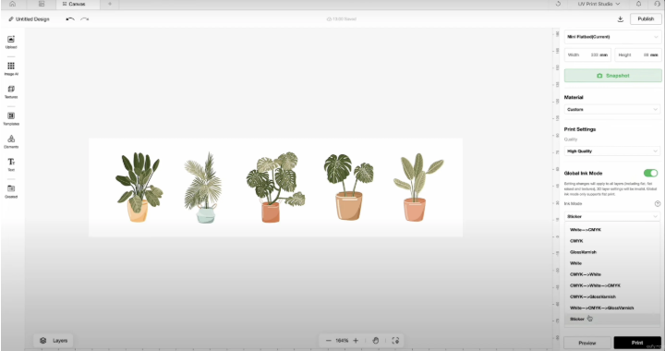The width and height of the screenshot is (665, 351).
Task: Click the Width input field
Action: [587, 55]
